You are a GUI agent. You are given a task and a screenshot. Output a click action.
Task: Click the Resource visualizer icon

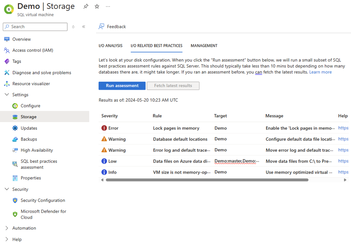tap(7, 83)
